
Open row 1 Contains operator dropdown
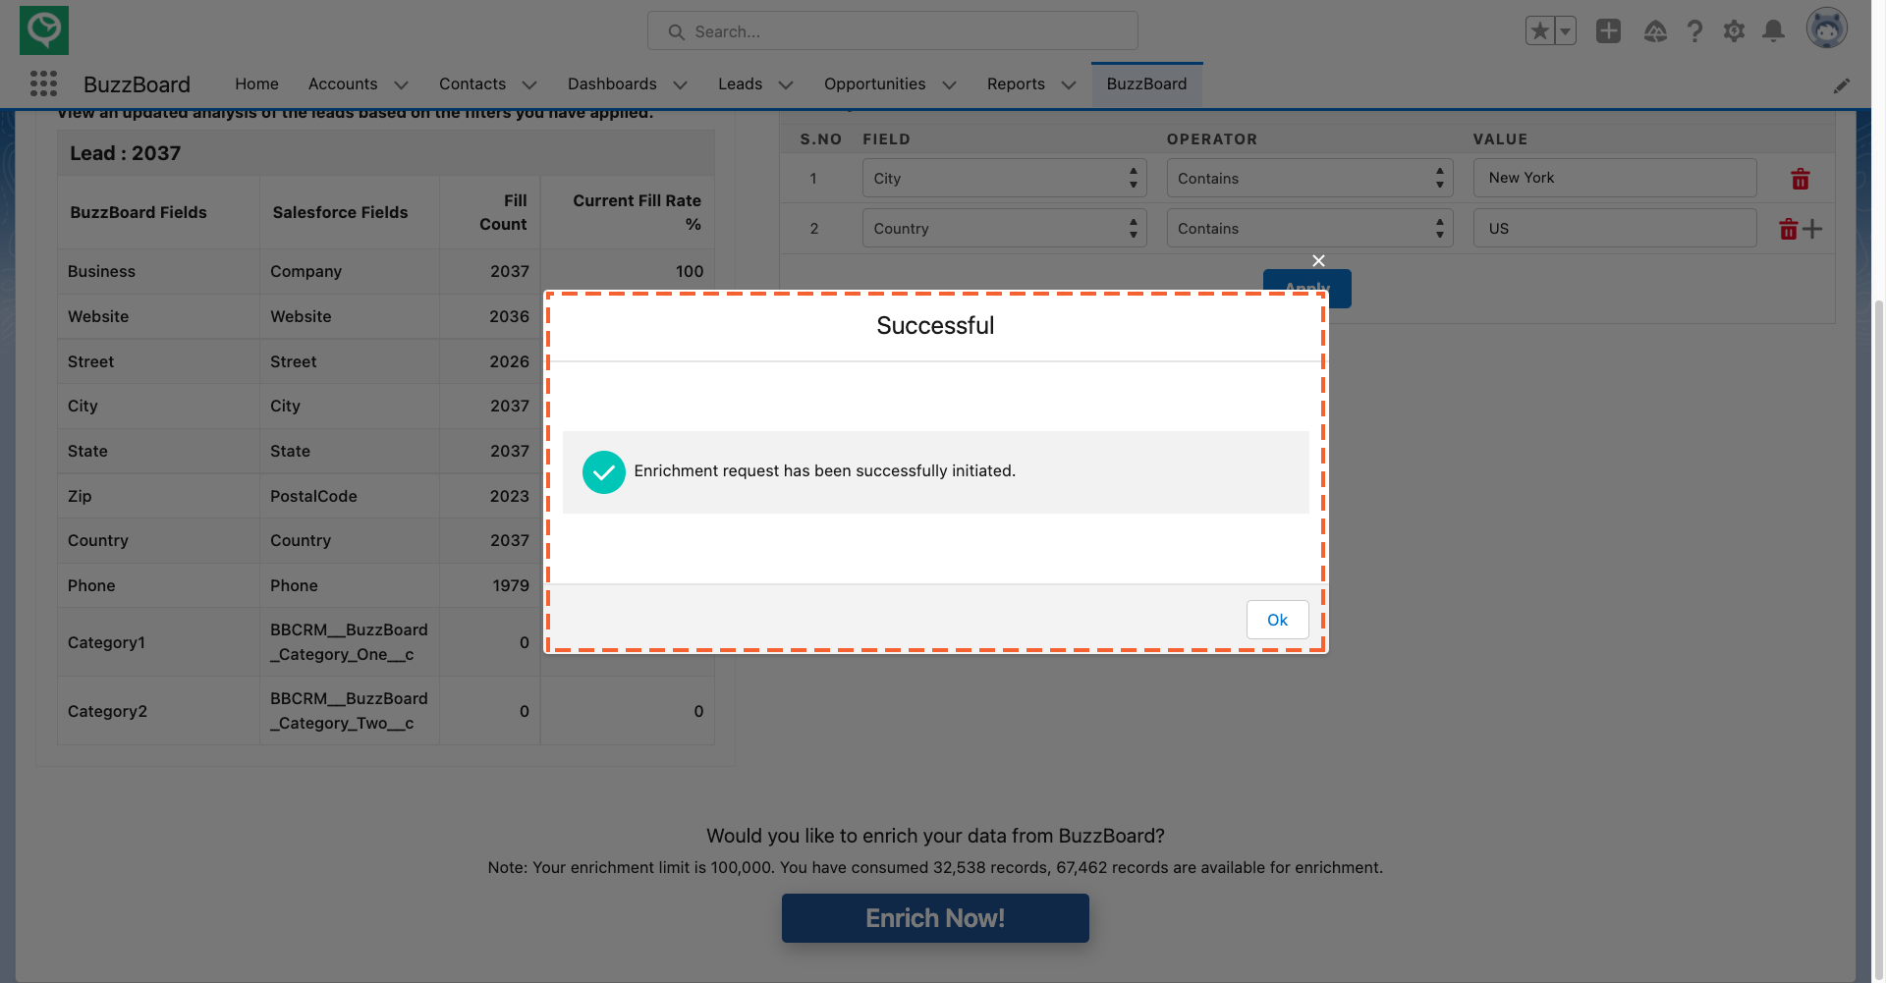point(1309,179)
